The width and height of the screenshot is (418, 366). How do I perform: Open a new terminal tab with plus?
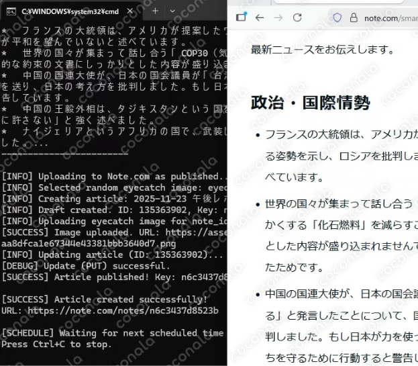tap(155, 11)
